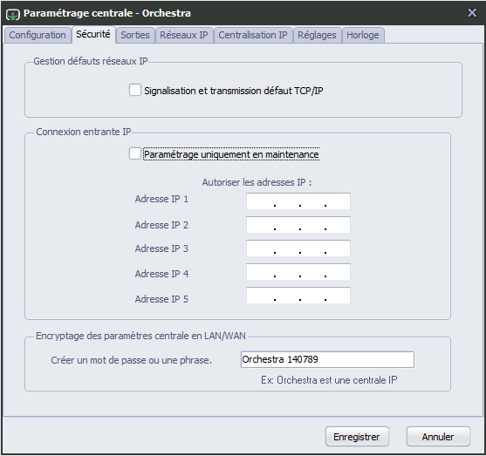Click the Orchestra app icon in title bar
The width and height of the screenshot is (486, 456).
[13, 14]
